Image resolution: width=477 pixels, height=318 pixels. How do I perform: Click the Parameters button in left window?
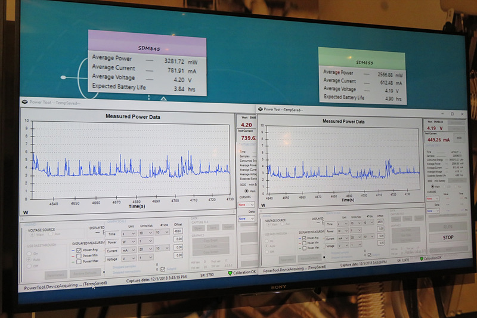(56, 275)
